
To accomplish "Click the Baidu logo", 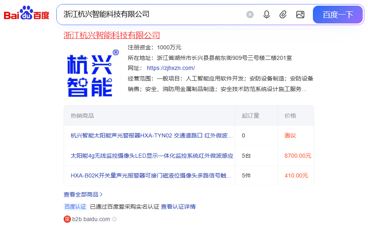I will 27,15.
